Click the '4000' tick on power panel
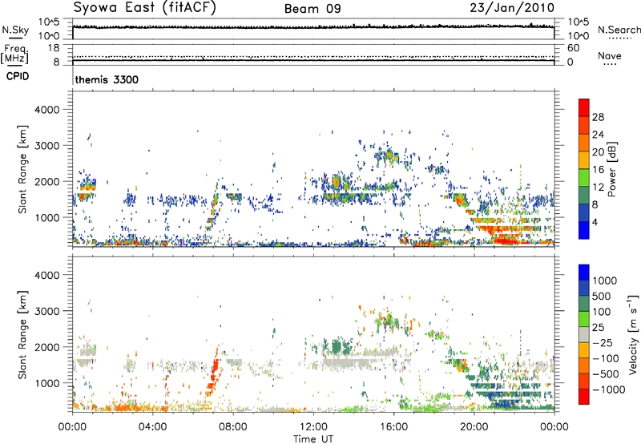641x444 pixels. pos(47,110)
